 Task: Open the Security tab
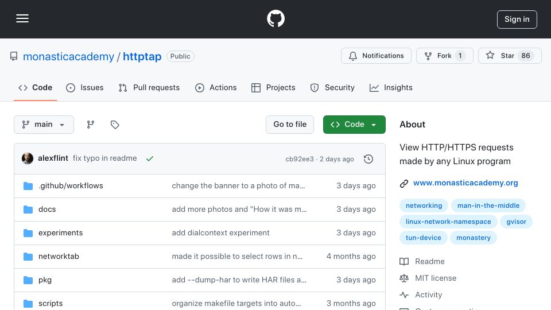click(332, 87)
